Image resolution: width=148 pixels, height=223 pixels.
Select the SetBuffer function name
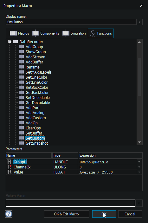34,133
